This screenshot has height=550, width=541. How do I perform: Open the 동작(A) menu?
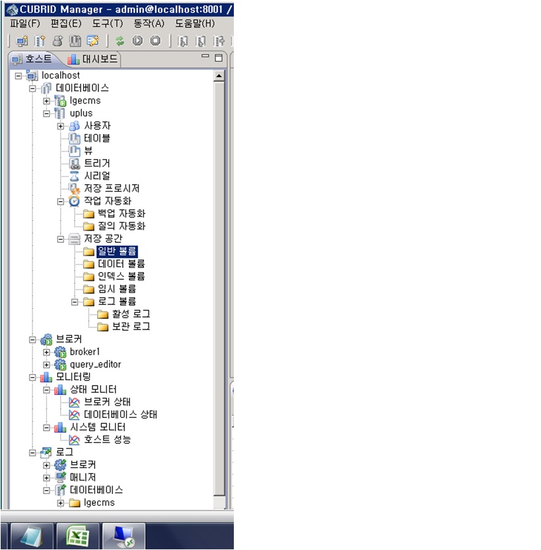(x=149, y=24)
